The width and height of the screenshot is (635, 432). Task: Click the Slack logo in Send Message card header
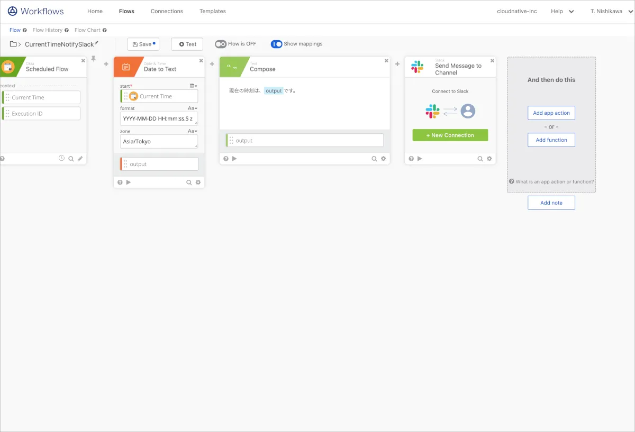pos(418,67)
